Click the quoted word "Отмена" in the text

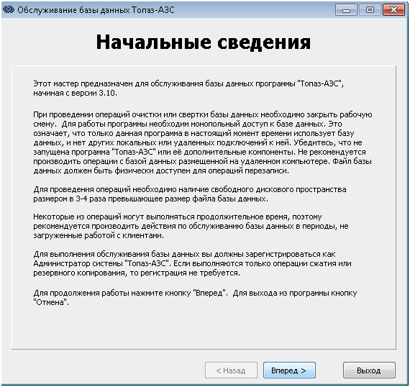50,302
